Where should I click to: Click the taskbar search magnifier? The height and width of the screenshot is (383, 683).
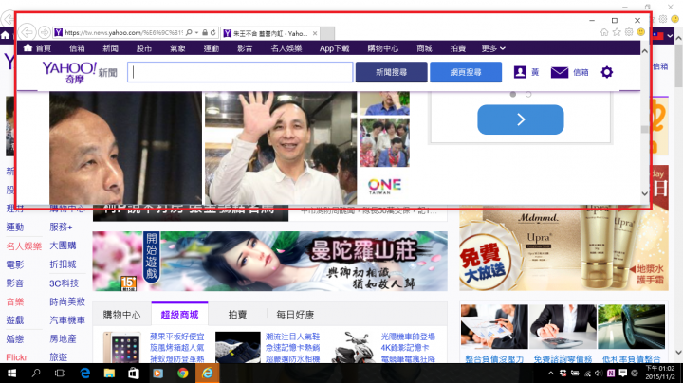(36, 373)
